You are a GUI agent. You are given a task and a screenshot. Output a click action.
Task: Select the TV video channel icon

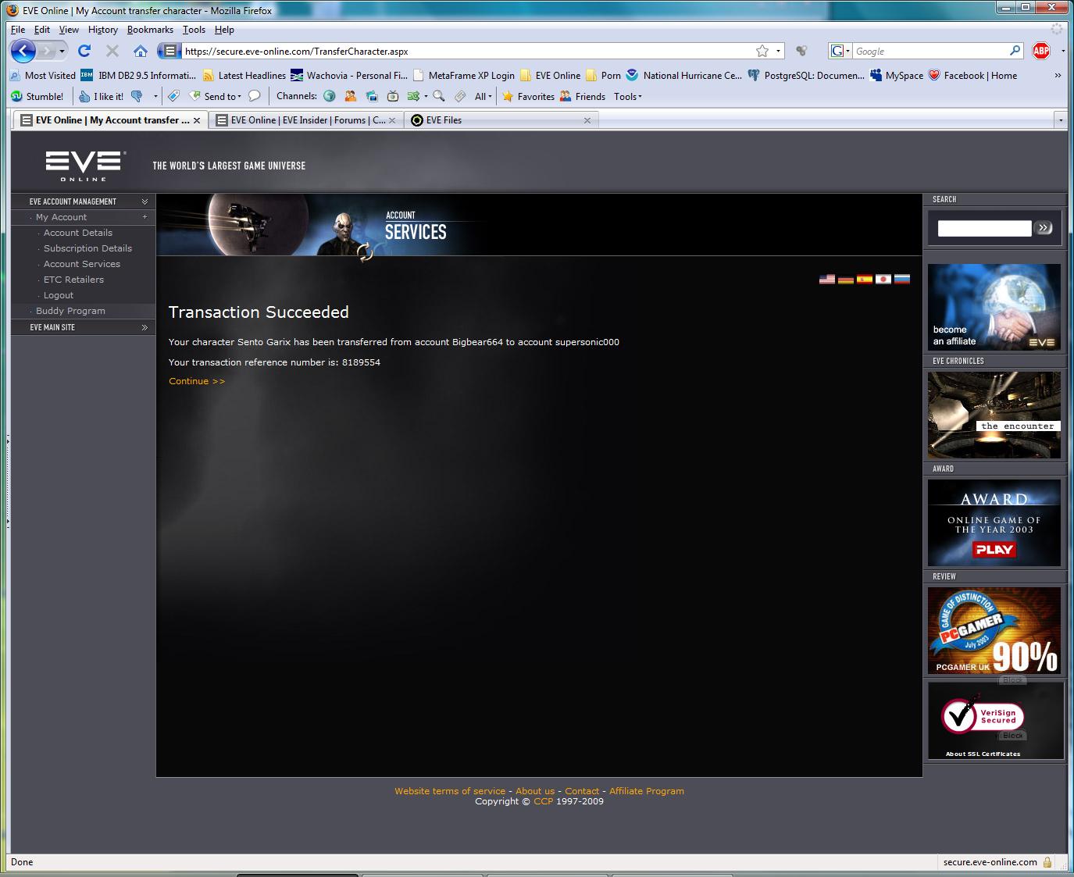tap(393, 97)
